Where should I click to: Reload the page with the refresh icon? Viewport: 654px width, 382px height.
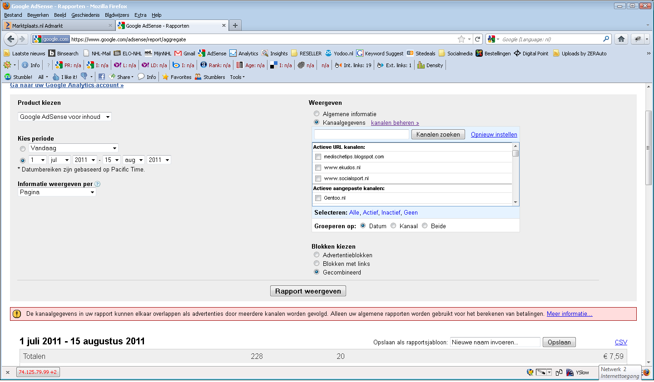[477, 39]
